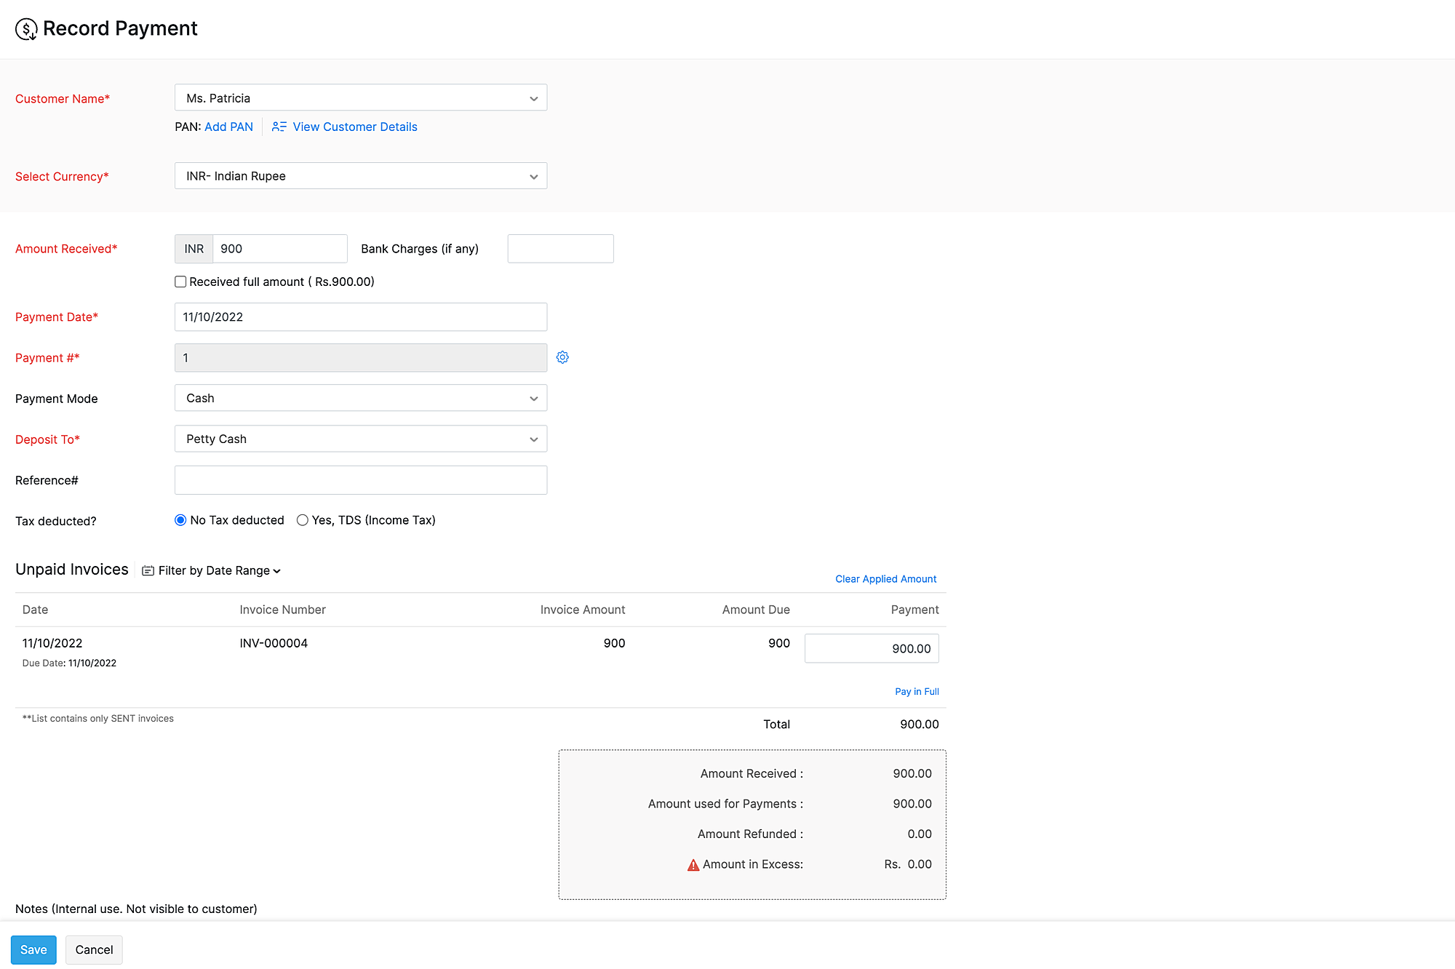Expand the Filter by Date Range chevron
1455x969 pixels.
tap(275, 570)
